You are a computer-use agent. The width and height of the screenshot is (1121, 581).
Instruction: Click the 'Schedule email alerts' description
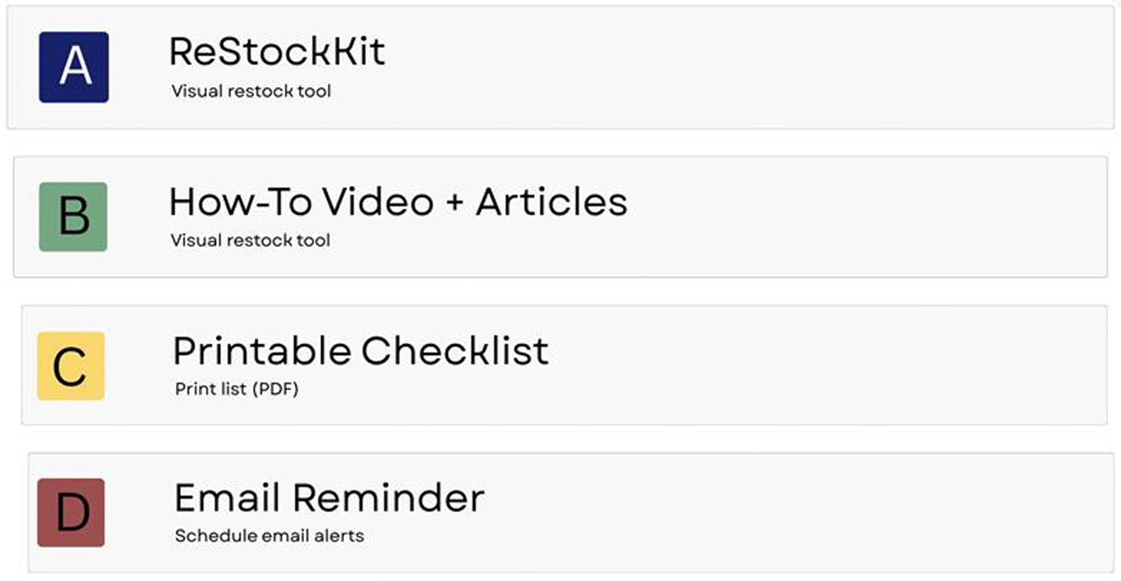click(x=269, y=535)
